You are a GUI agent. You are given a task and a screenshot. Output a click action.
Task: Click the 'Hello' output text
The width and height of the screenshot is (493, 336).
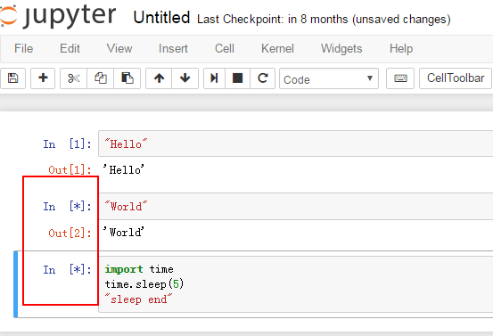pyautogui.click(x=124, y=169)
